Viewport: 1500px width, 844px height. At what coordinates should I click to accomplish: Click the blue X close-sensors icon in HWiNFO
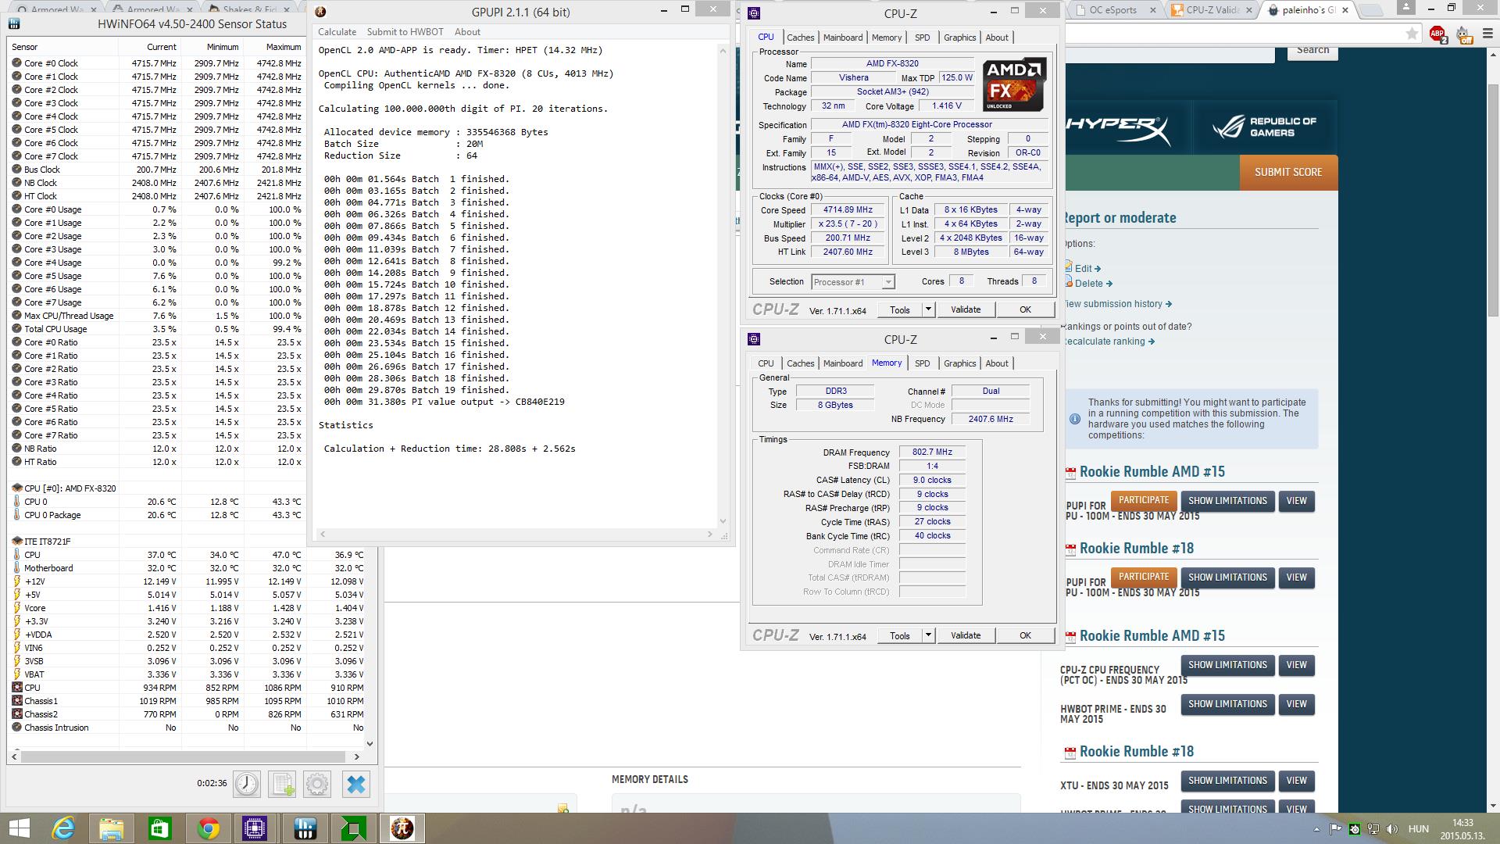(355, 784)
